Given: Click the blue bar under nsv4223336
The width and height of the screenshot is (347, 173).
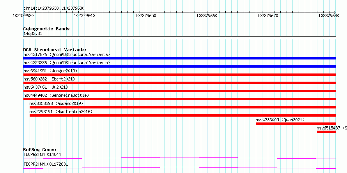Looking at the screenshot, I should click(179, 66).
